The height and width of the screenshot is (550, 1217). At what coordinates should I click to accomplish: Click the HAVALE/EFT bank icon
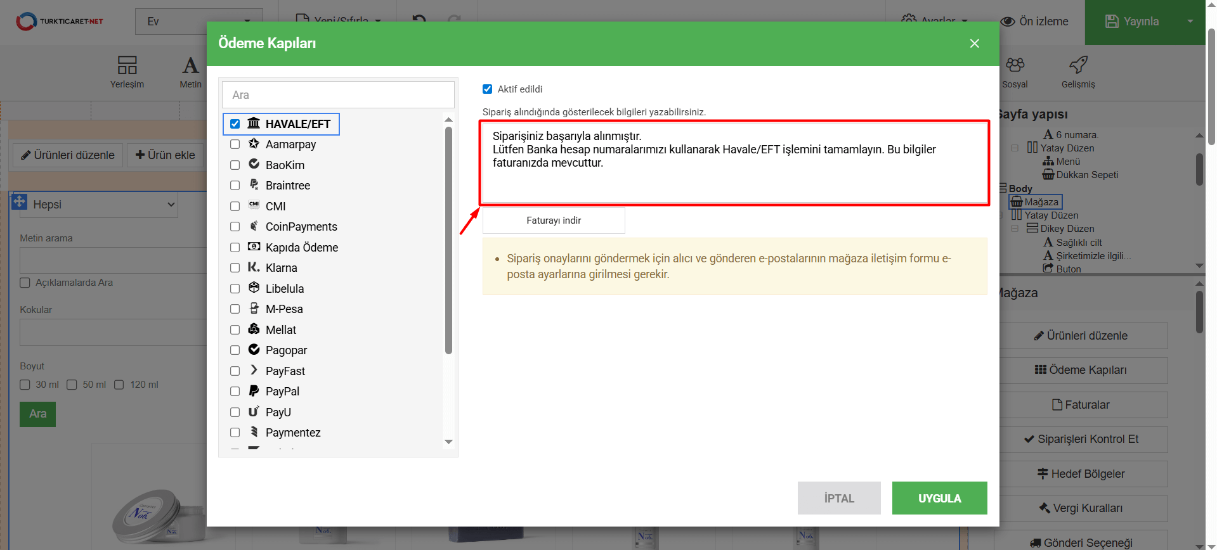pos(254,124)
